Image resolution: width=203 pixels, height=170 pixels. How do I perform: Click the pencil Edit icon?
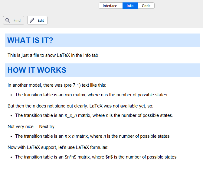32,20
